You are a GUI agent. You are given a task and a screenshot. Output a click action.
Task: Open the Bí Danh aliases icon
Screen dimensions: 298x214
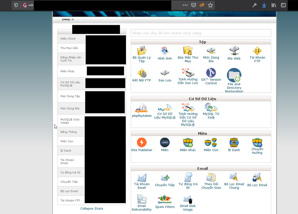pyautogui.click(x=234, y=143)
